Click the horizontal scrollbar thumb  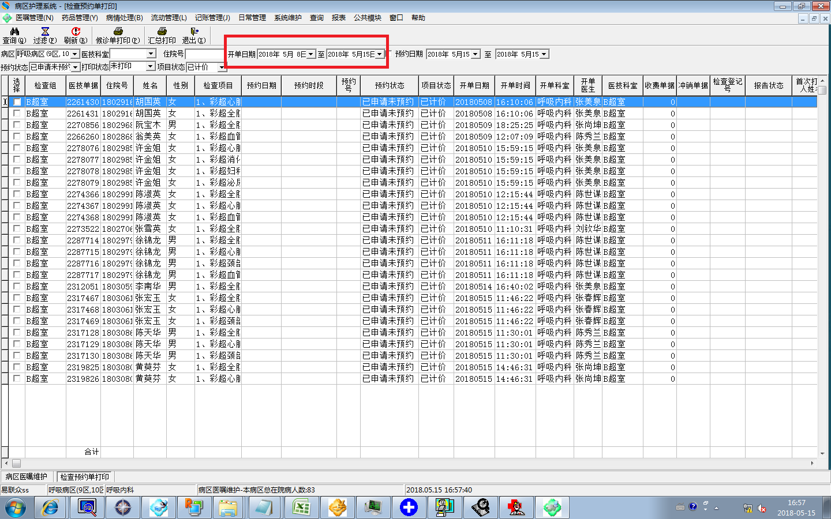pos(16,463)
